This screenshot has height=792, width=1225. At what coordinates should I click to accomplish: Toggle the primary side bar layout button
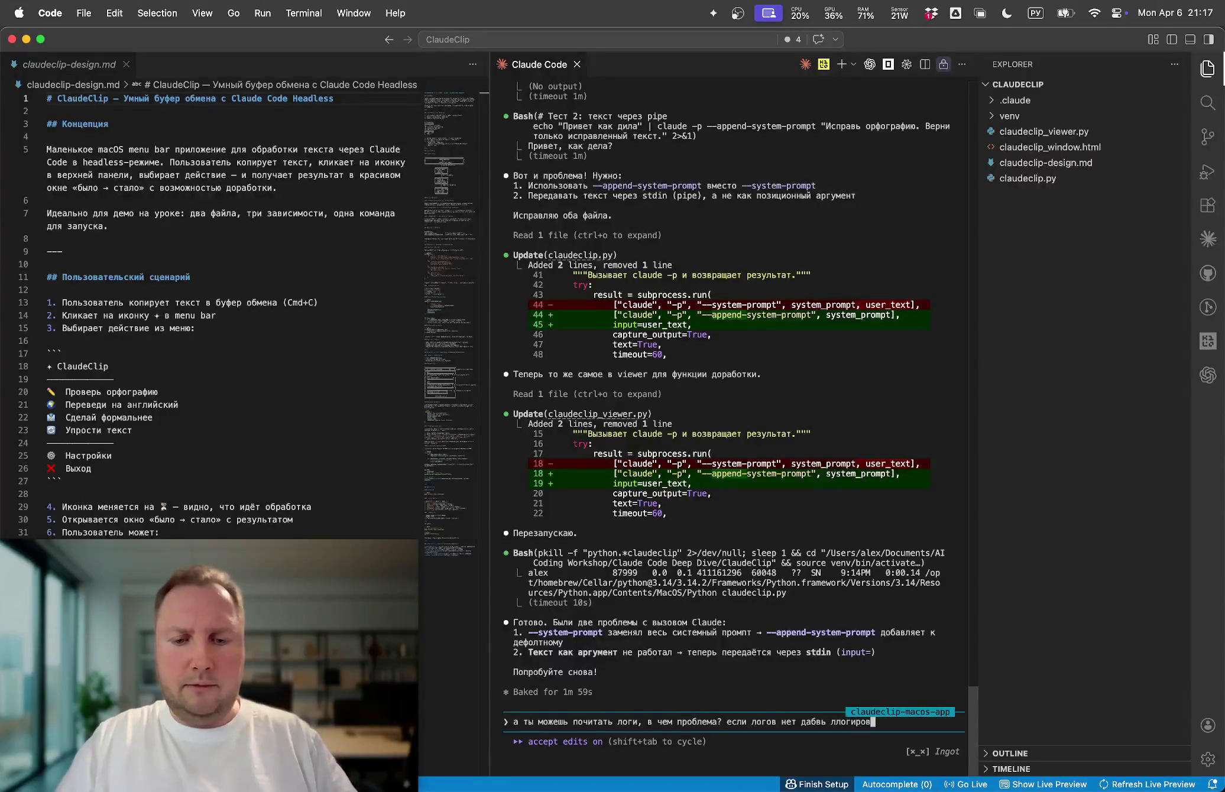point(1172,39)
